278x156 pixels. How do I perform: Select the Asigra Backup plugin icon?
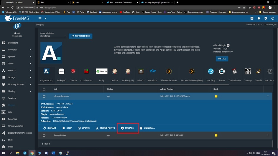(47, 71)
